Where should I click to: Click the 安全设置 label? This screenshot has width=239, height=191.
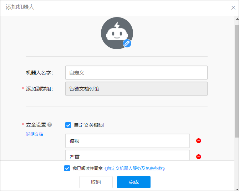tap(36, 125)
